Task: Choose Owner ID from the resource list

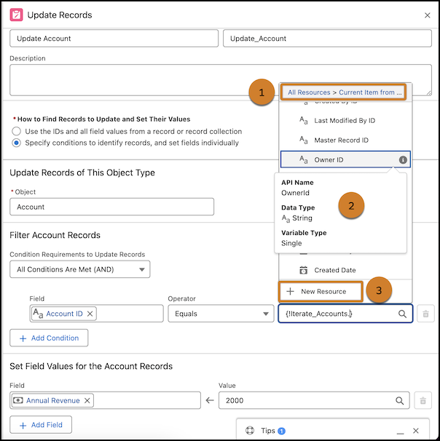Action: tap(335, 159)
